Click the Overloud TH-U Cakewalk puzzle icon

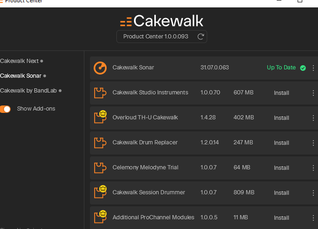[x=100, y=117]
